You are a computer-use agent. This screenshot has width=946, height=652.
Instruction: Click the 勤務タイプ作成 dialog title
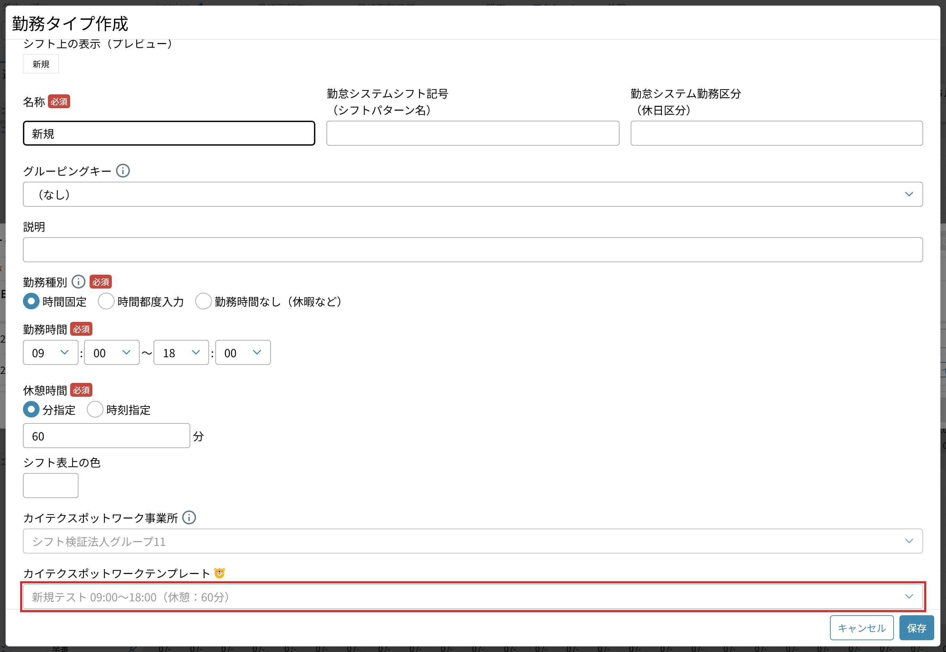(70, 23)
